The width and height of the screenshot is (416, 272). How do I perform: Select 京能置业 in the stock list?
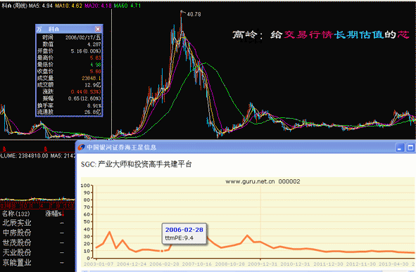17,262
